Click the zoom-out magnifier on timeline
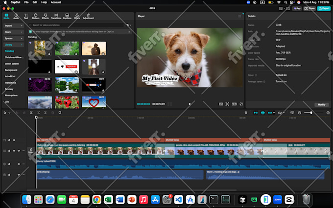This screenshot has width=333, height=208. tap(299, 113)
